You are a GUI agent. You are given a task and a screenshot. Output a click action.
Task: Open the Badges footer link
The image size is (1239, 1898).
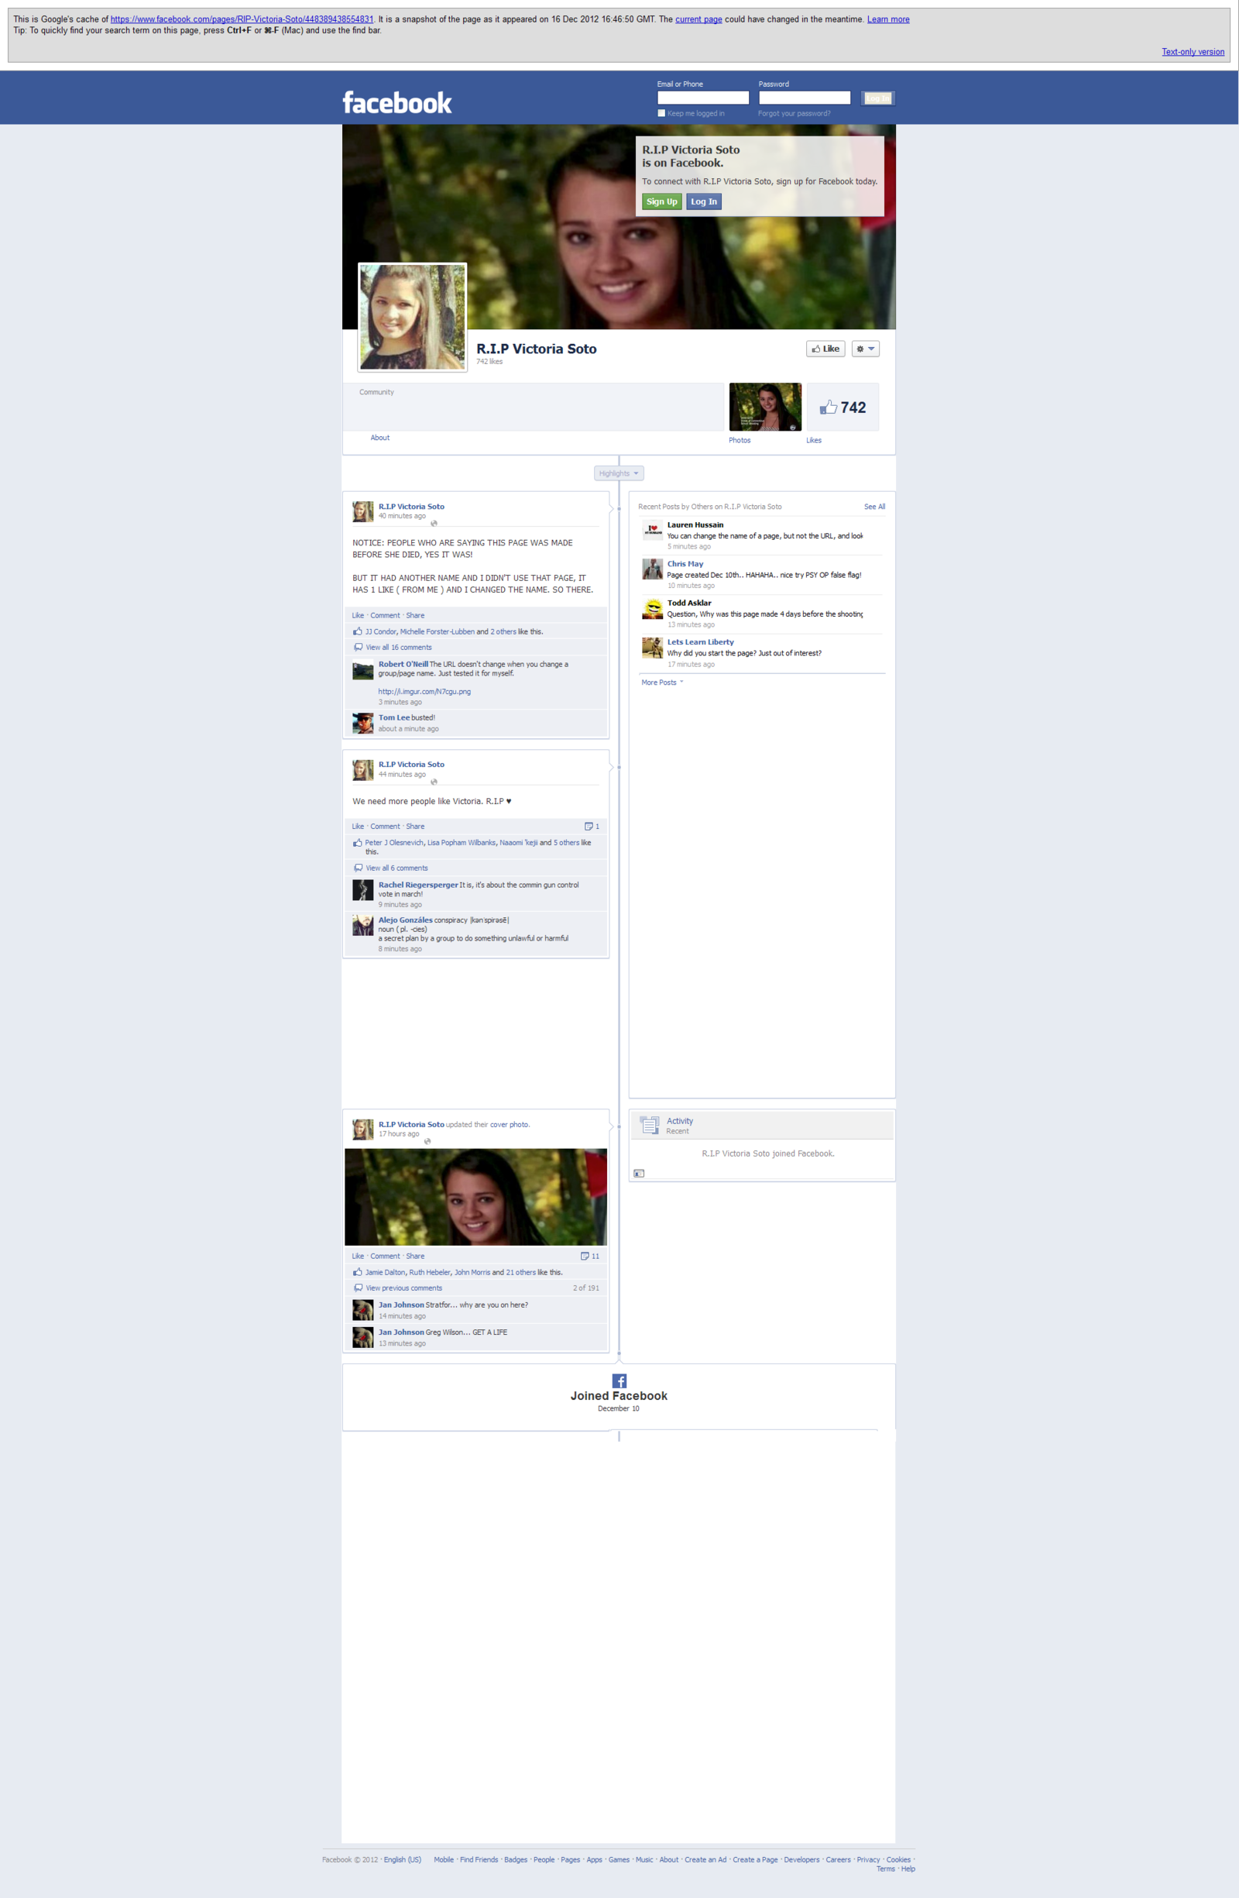516,1860
